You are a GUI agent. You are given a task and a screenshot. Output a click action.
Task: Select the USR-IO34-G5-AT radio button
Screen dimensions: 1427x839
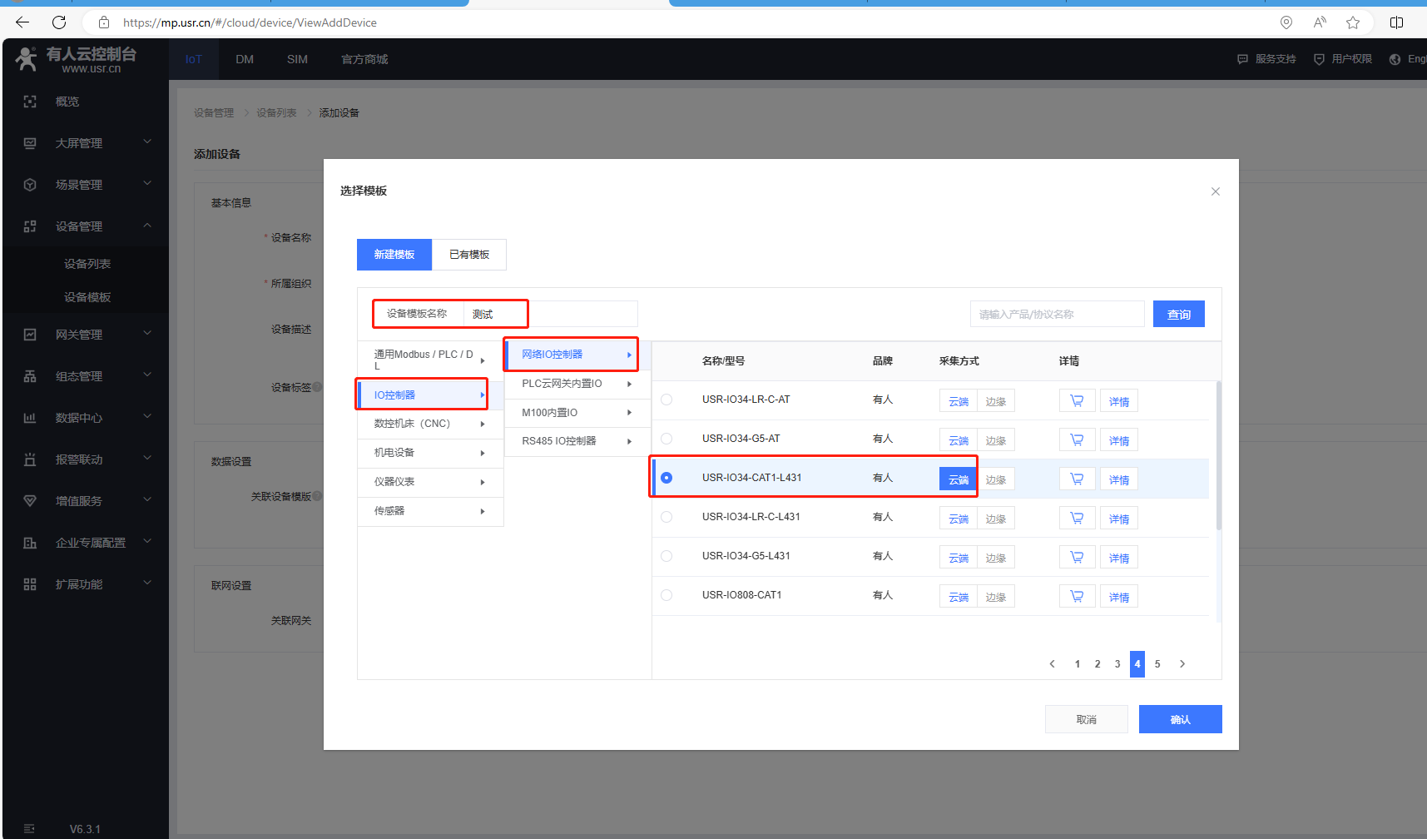[666, 439]
